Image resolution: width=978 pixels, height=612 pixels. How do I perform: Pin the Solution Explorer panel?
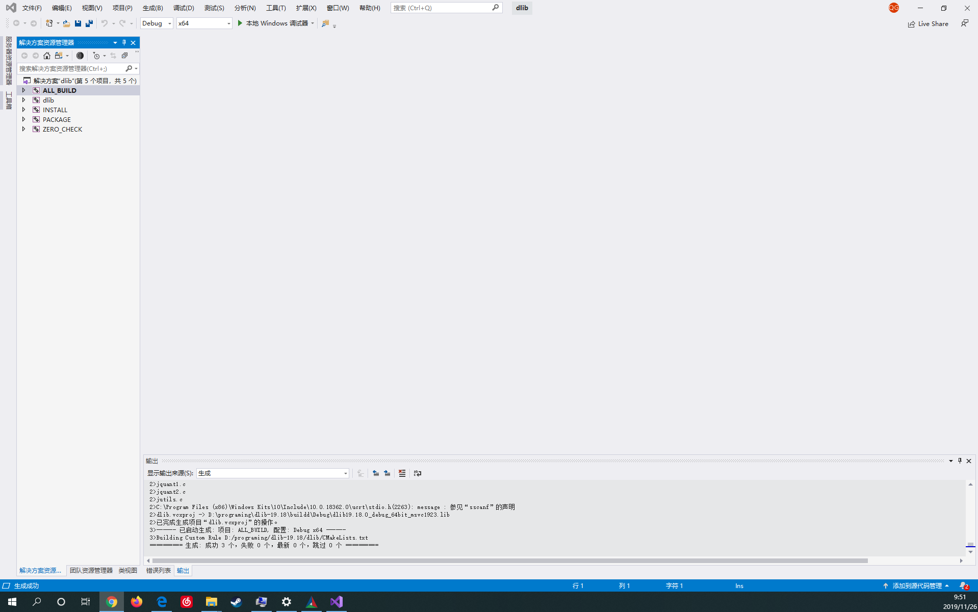point(123,42)
